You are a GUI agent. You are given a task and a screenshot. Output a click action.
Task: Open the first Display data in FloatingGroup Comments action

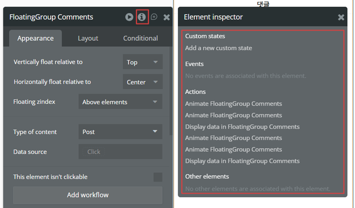[242, 127]
